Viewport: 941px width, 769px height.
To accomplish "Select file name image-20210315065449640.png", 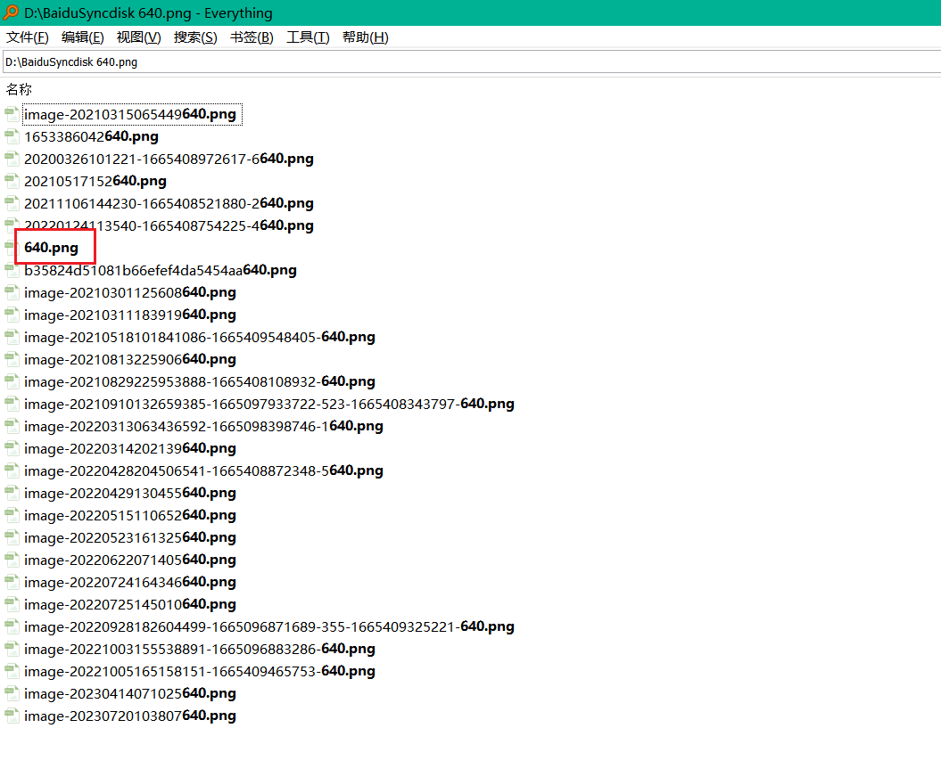I will pos(130,114).
